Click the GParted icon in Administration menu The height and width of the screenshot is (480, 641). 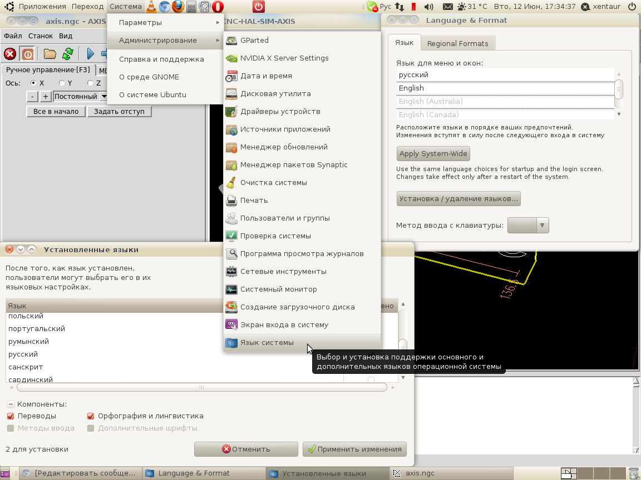[x=231, y=41]
